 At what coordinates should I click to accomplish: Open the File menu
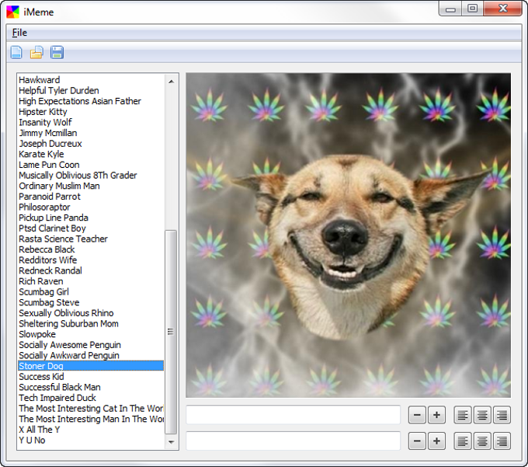point(19,33)
